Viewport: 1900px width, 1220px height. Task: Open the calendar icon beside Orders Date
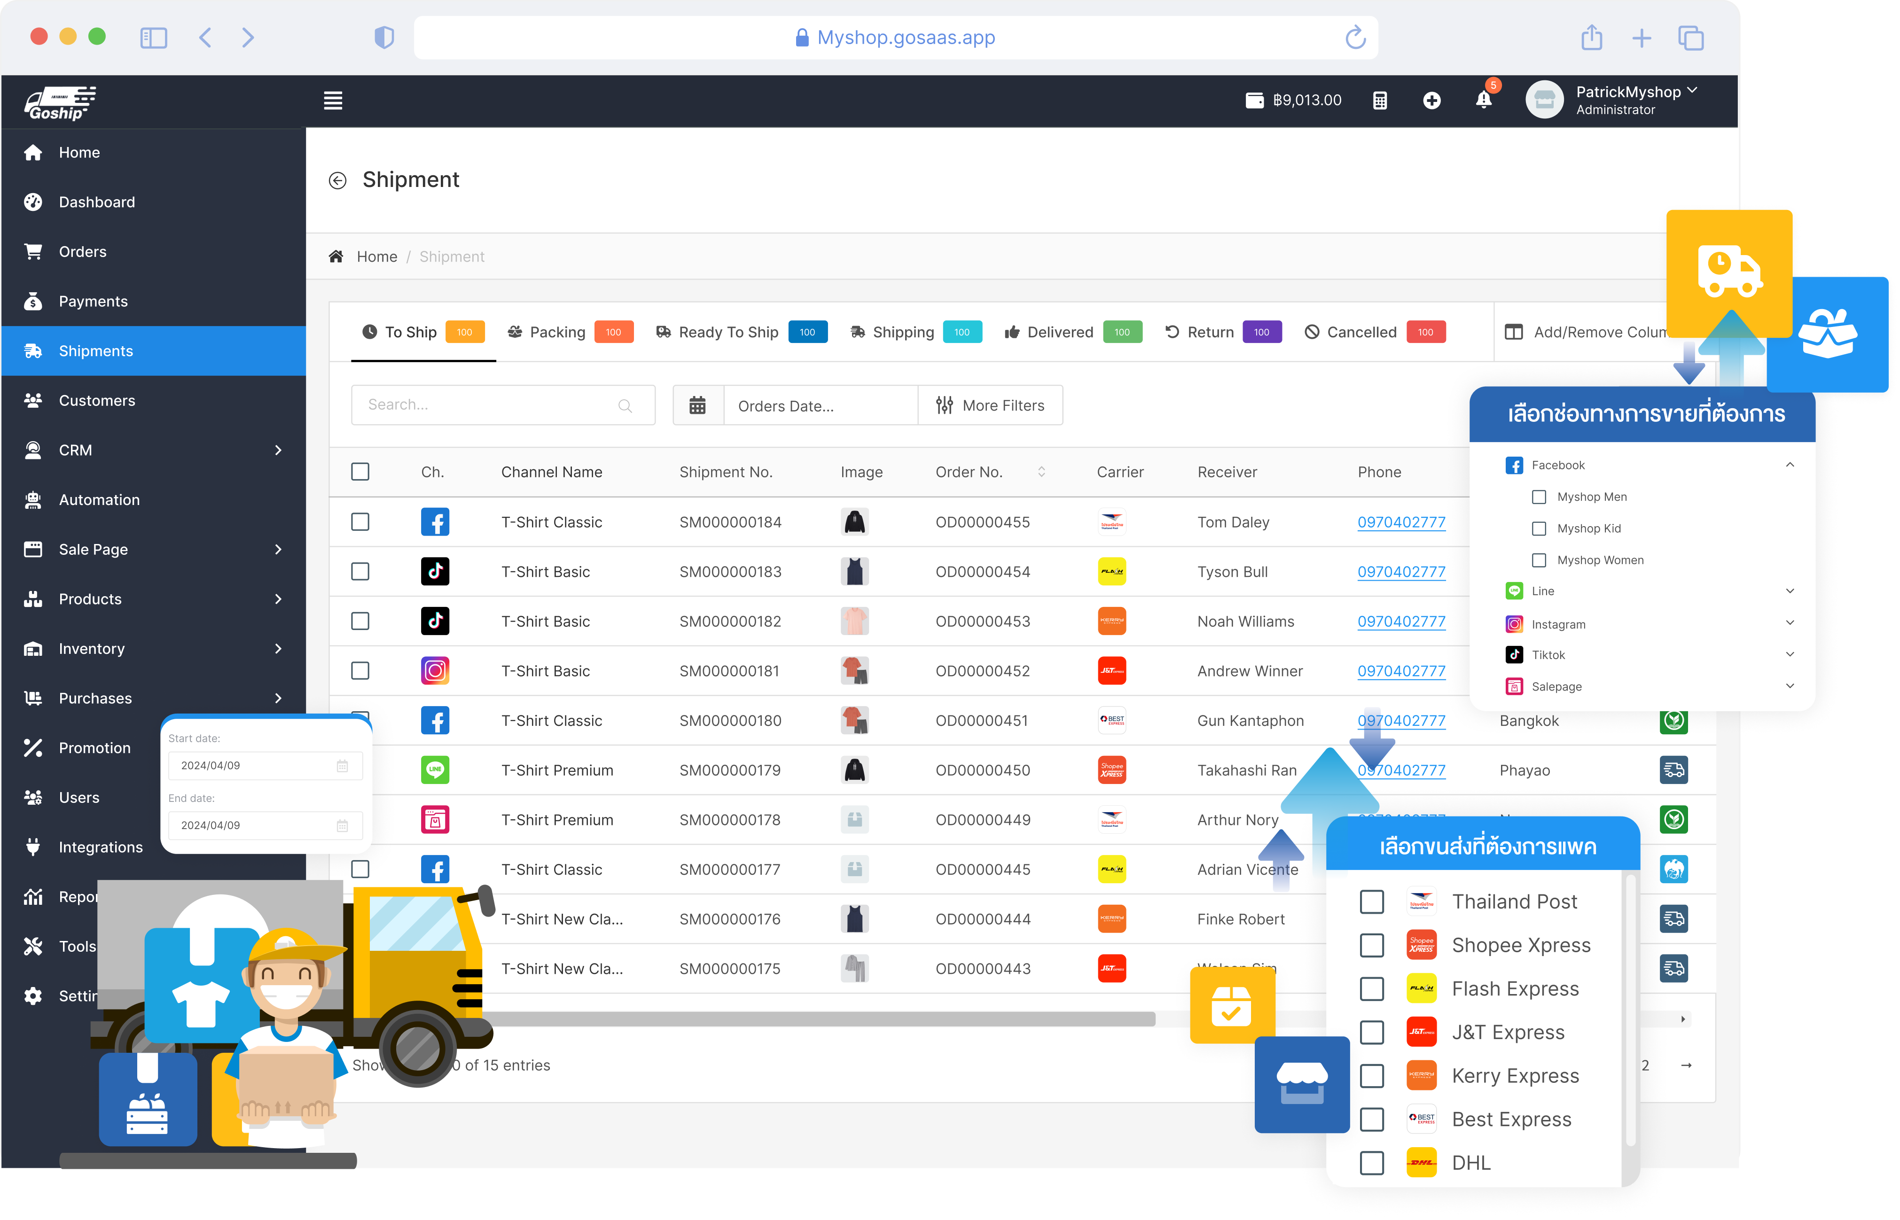click(x=697, y=405)
